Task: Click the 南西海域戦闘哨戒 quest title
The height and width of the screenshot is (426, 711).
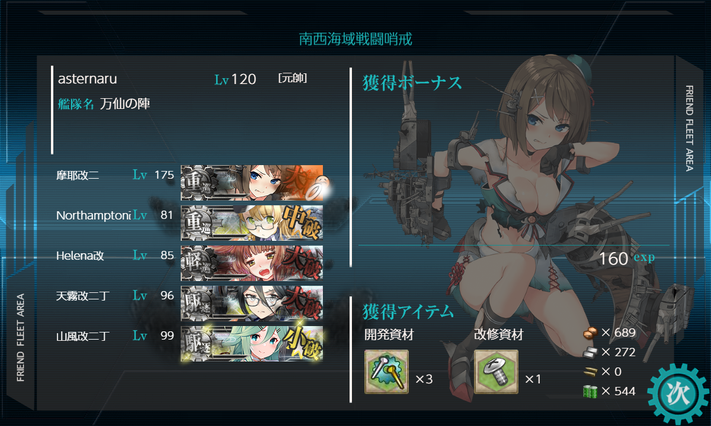Action: coord(355,40)
